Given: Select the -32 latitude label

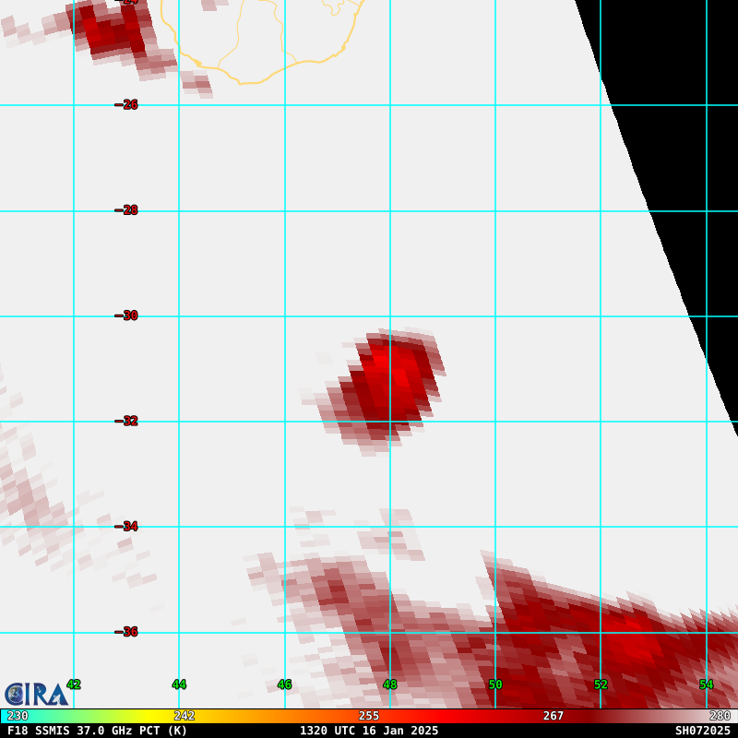Looking at the screenshot, I should pos(126,421).
